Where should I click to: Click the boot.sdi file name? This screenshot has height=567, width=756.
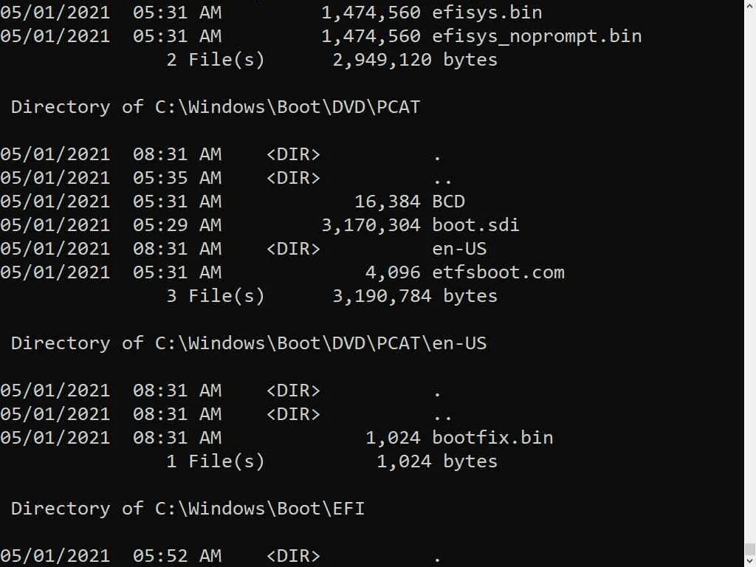click(x=475, y=225)
